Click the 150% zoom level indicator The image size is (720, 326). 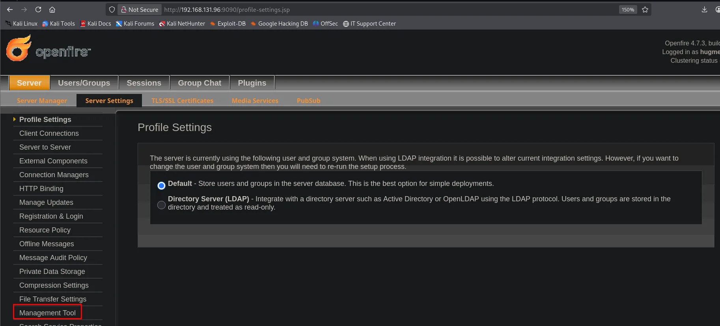(x=628, y=9)
